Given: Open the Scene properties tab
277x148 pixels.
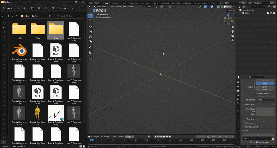Looking at the screenshot, I should coord(238,99).
